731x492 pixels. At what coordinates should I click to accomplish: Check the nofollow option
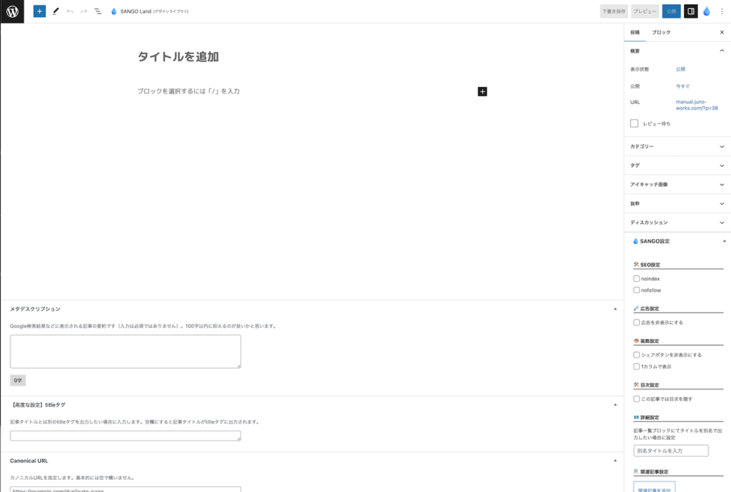636,290
